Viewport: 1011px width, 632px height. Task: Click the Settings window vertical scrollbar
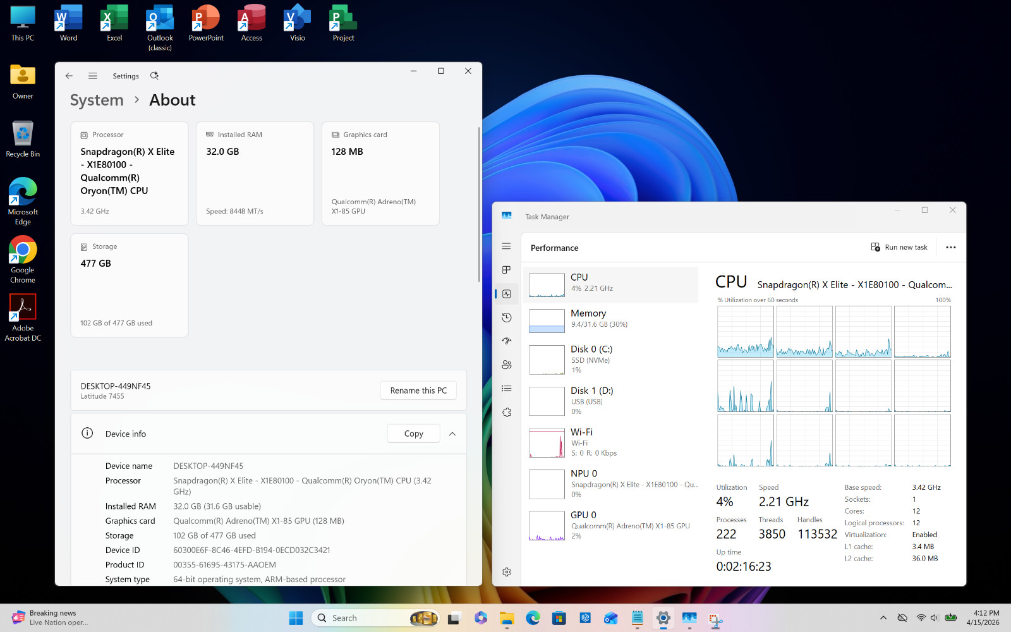479,204
